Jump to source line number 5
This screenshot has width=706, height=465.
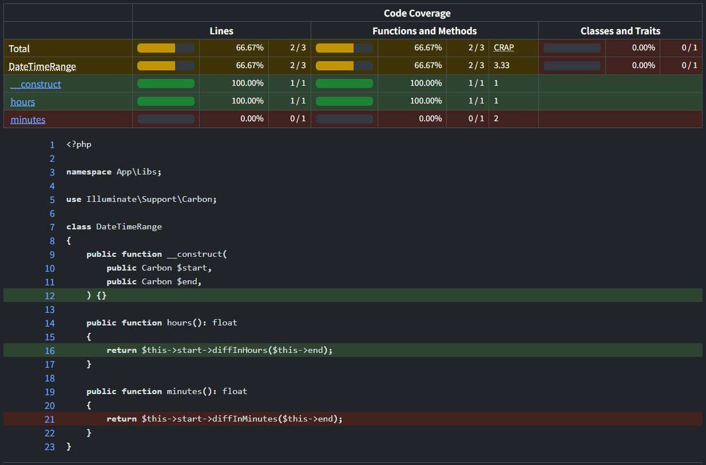pos(52,200)
